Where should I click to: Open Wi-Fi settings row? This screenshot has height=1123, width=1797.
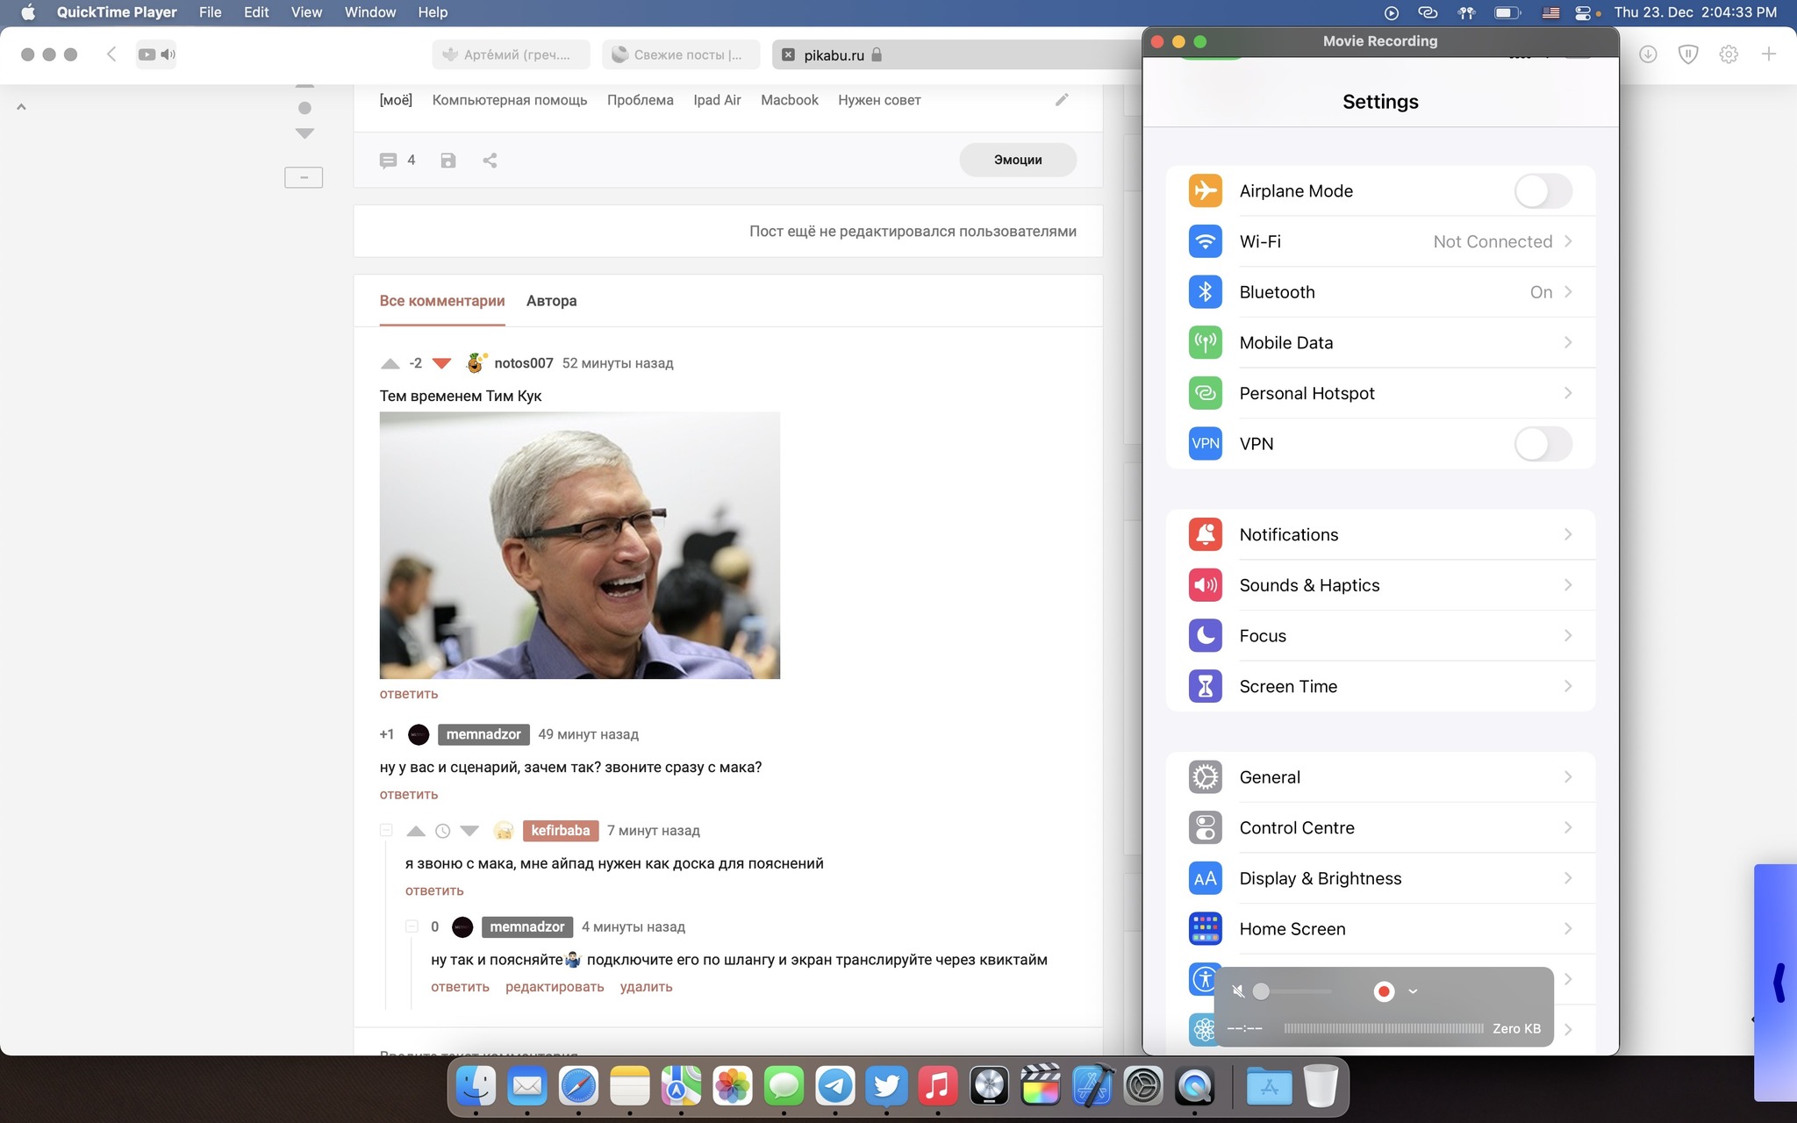coord(1380,242)
